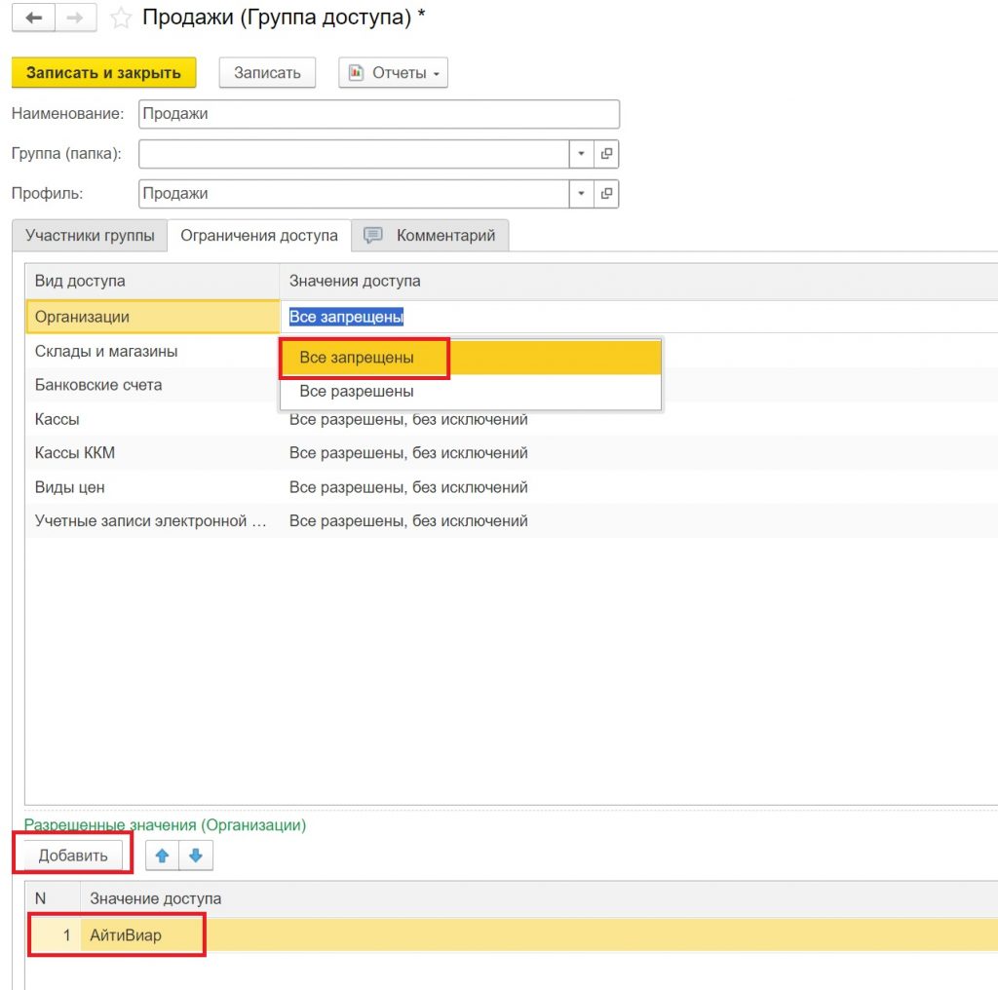Screen dimensions: 998x990
Task: Move allowed value up with blue arrow
Action: (163, 856)
